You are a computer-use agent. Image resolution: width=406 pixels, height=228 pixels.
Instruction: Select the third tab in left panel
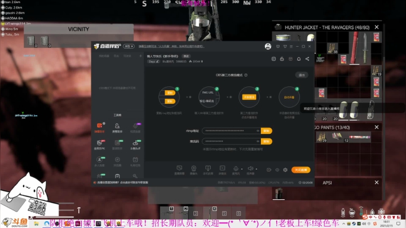(127, 56)
